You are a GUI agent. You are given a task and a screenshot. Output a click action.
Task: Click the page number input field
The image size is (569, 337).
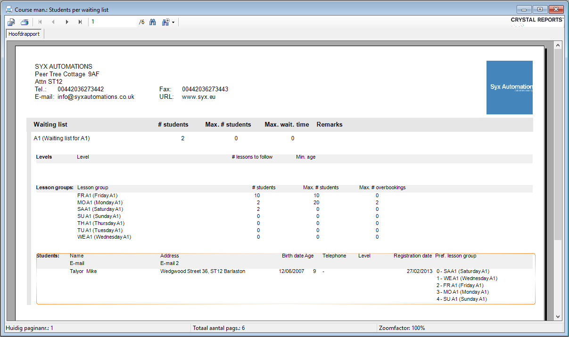(113, 22)
